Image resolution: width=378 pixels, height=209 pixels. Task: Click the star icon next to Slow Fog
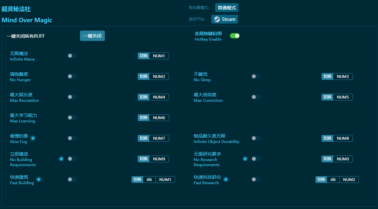[x=33, y=138]
